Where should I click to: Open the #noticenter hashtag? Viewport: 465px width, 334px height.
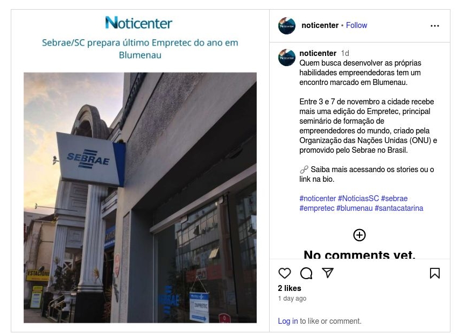(318, 198)
